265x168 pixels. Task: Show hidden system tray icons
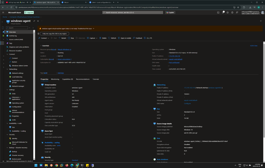[x=235, y=165]
